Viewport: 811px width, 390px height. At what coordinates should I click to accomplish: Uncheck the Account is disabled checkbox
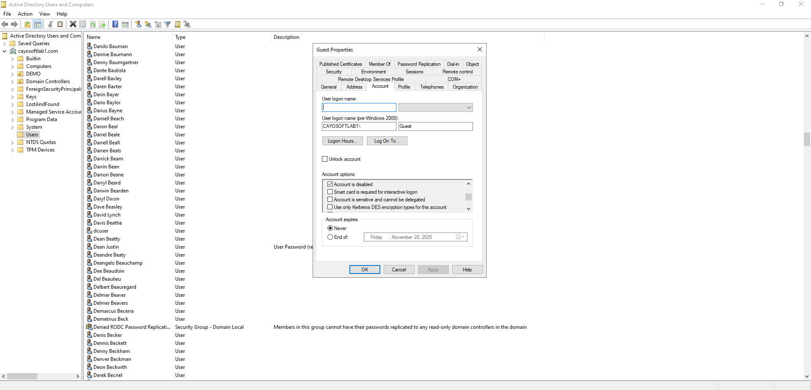click(x=330, y=184)
